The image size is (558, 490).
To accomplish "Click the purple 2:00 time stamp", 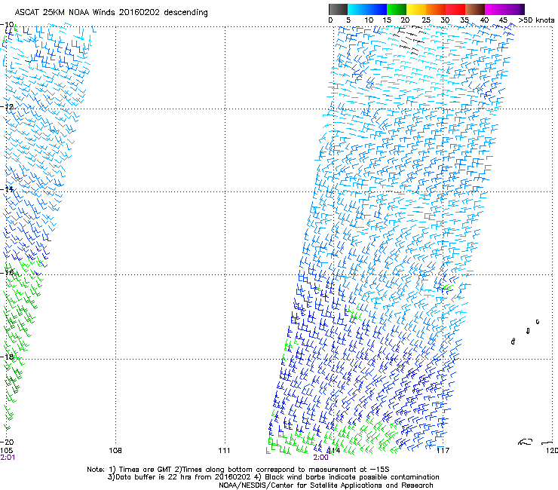I will click(320, 458).
